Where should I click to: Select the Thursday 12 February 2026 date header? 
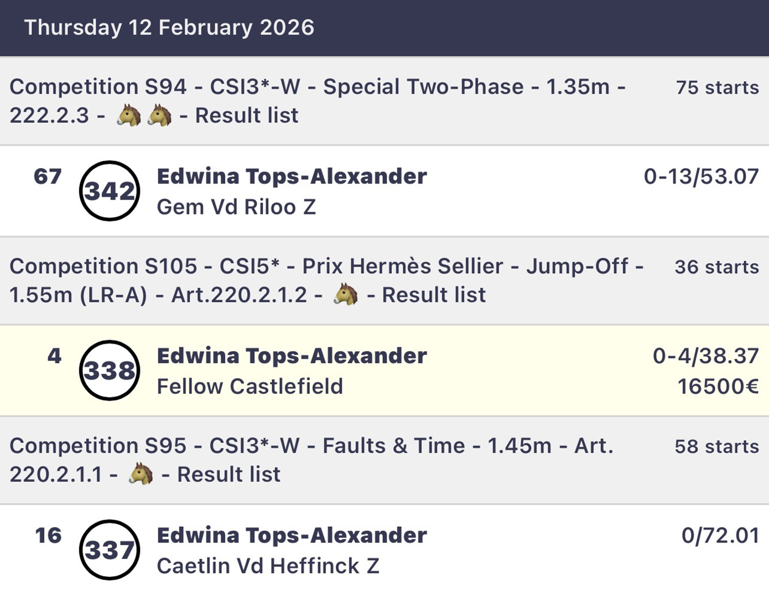[x=169, y=28]
